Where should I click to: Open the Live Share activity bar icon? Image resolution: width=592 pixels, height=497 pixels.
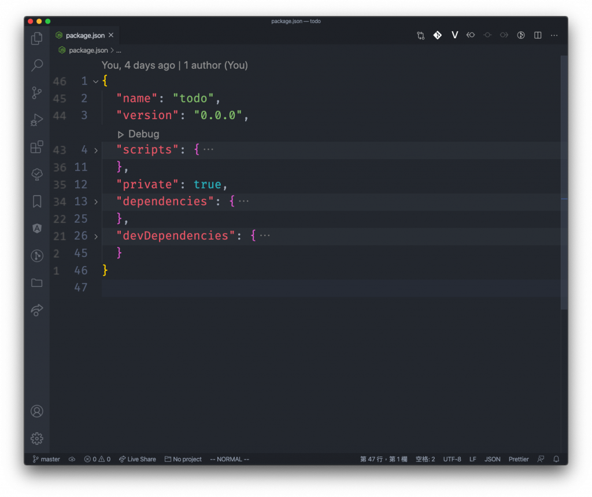point(36,310)
